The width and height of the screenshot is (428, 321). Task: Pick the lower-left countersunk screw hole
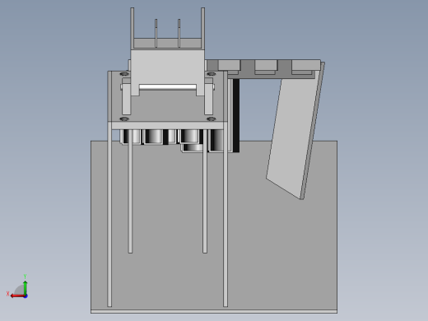[124, 119]
